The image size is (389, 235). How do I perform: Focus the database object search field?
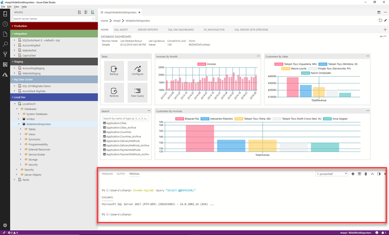pyautogui.click(x=126, y=118)
